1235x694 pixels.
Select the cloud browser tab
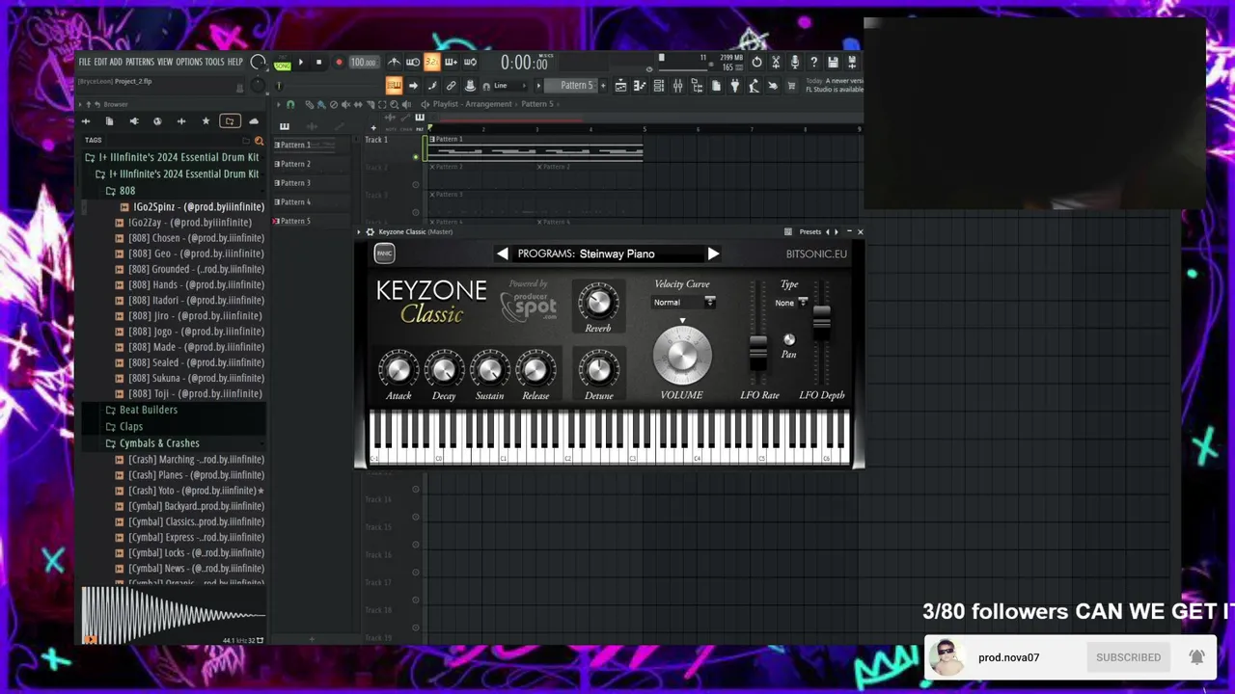click(x=254, y=121)
